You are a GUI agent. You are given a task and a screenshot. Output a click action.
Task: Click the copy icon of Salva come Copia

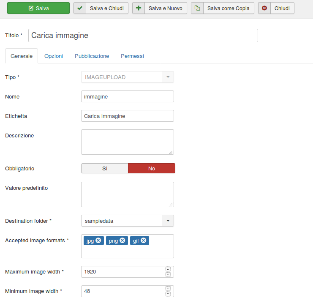[197, 8]
